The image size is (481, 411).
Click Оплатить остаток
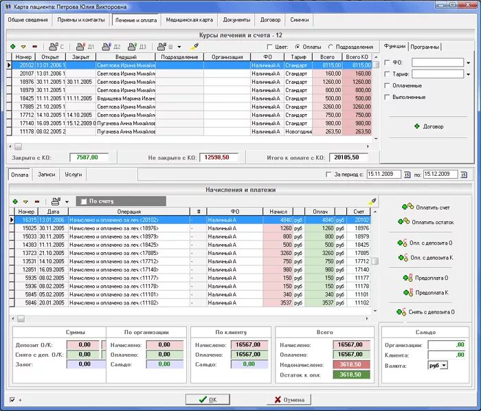coord(426,222)
